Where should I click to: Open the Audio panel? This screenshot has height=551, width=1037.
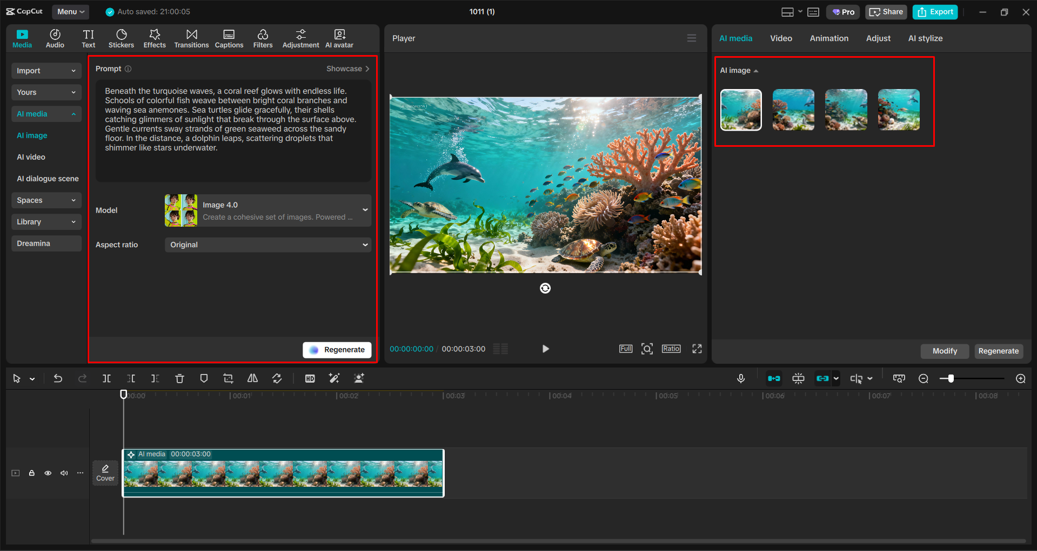pyautogui.click(x=55, y=39)
